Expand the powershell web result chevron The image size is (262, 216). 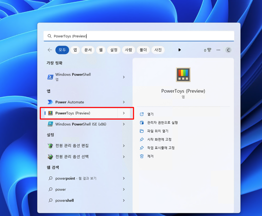tap(124, 200)
